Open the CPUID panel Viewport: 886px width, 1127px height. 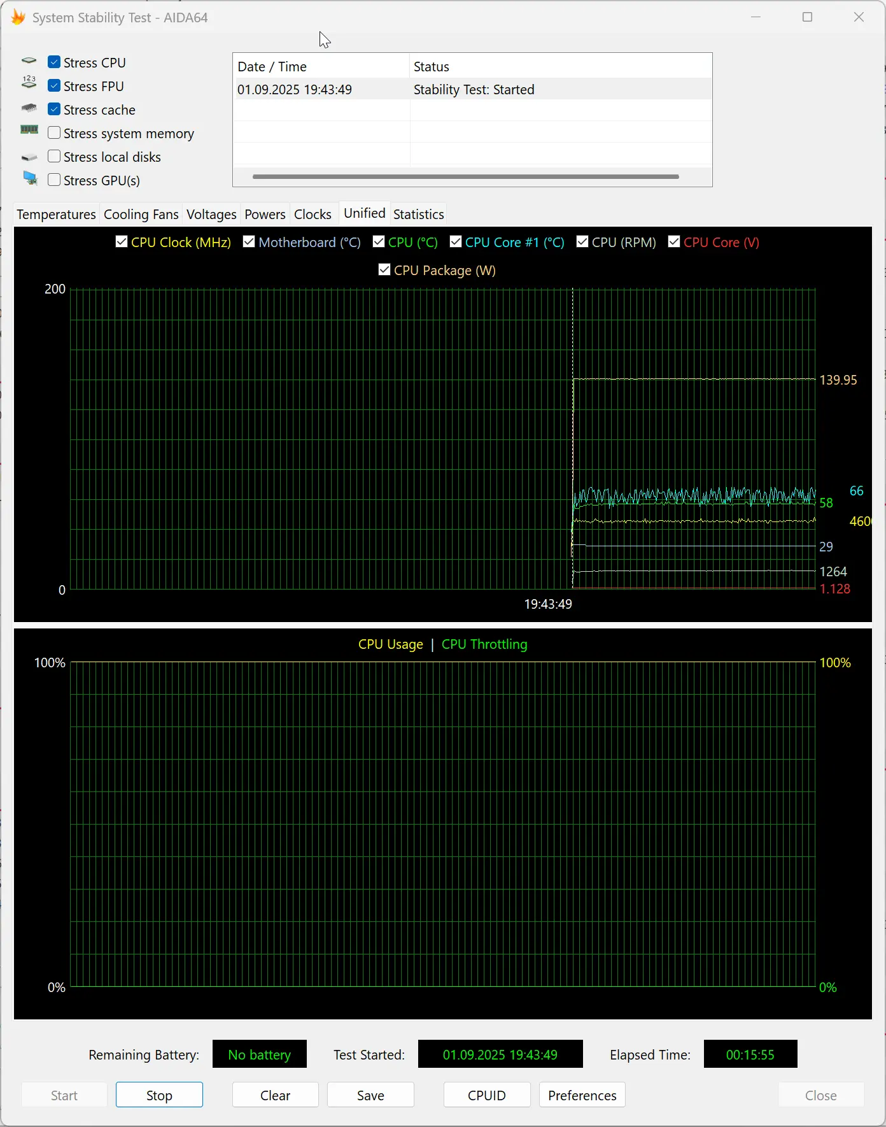click(487, 1095)
